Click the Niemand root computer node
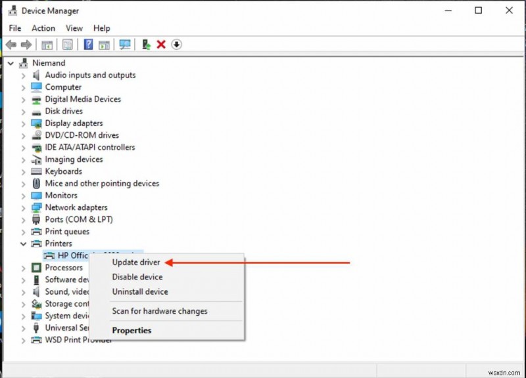The image size is (526, 378). (49, 62)
